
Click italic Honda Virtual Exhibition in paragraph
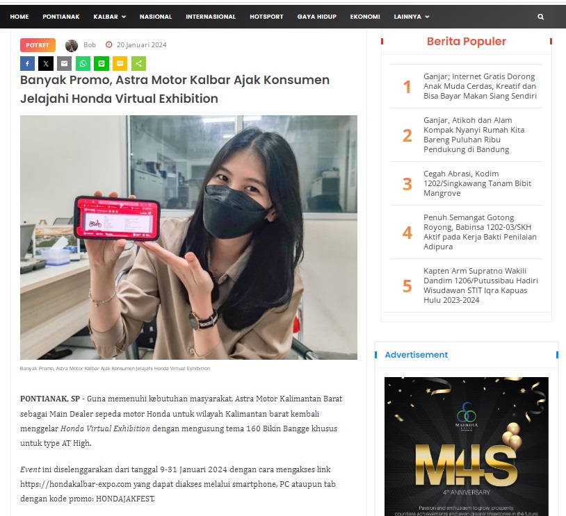click(x=105, y=428)
